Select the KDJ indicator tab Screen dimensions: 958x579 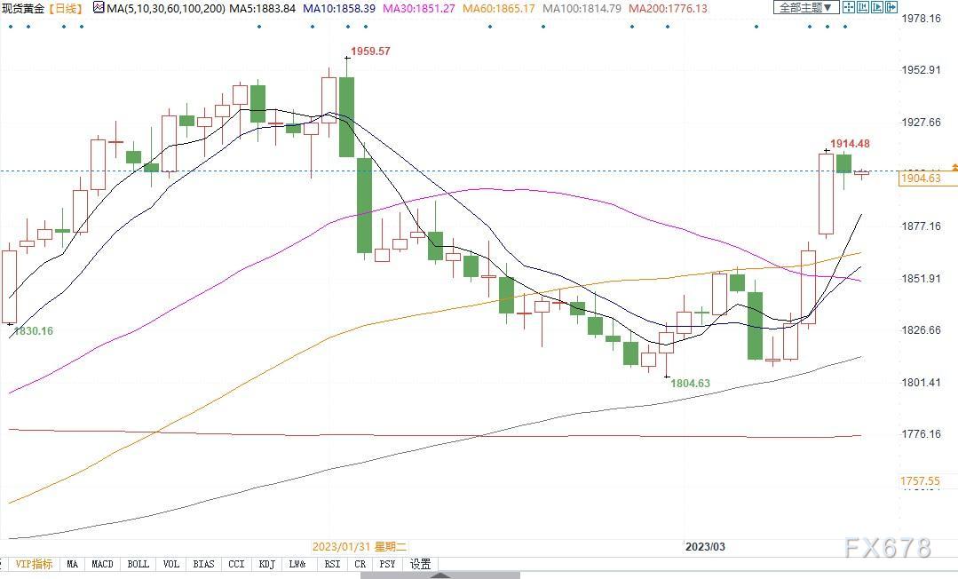click(x=266, y=564)
